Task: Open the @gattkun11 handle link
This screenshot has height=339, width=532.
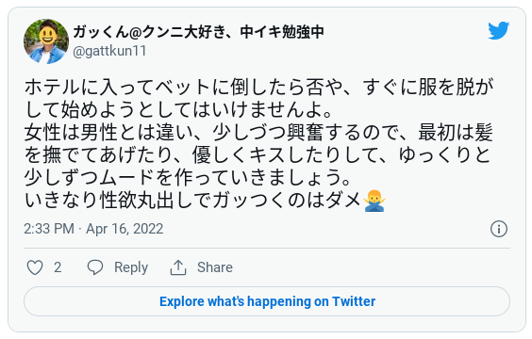Action: pos(109,51)
